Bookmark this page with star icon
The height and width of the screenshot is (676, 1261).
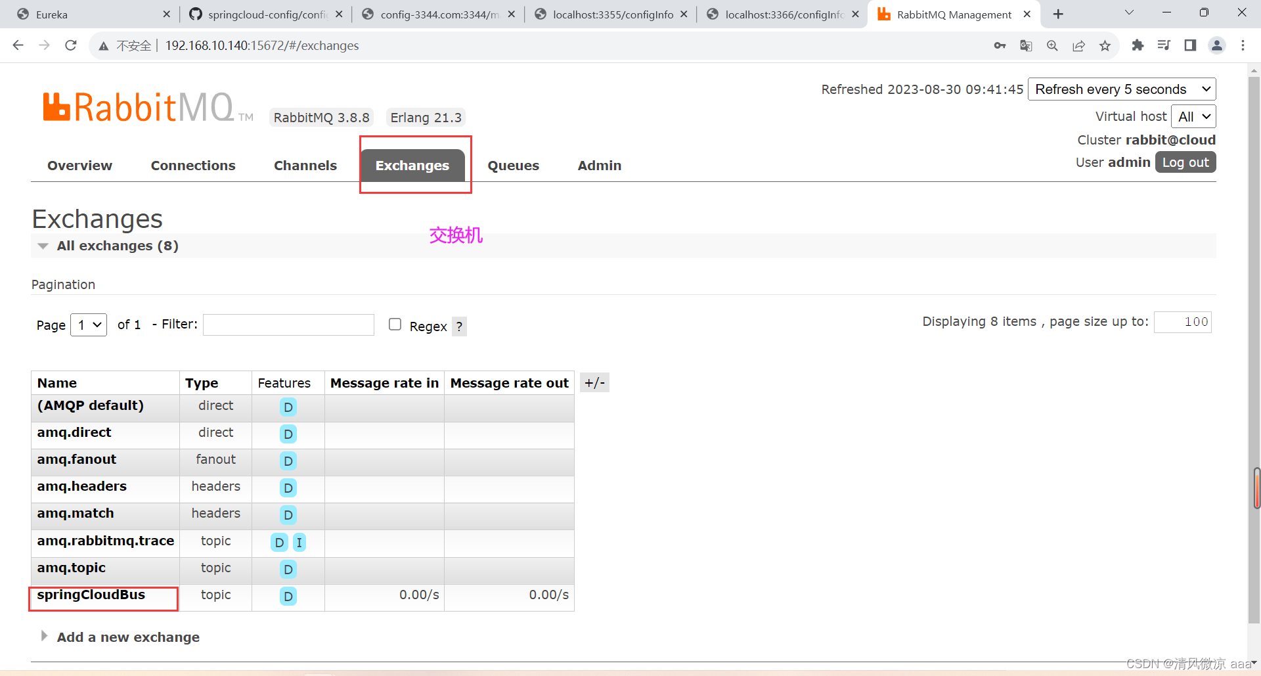tap(1105, 45)
